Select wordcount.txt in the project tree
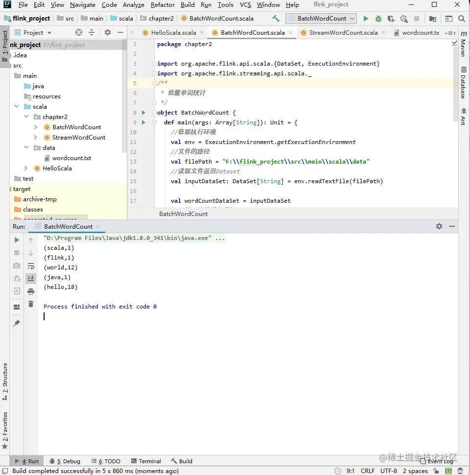Viewport: 470px width, 475px height. point(72,158)
